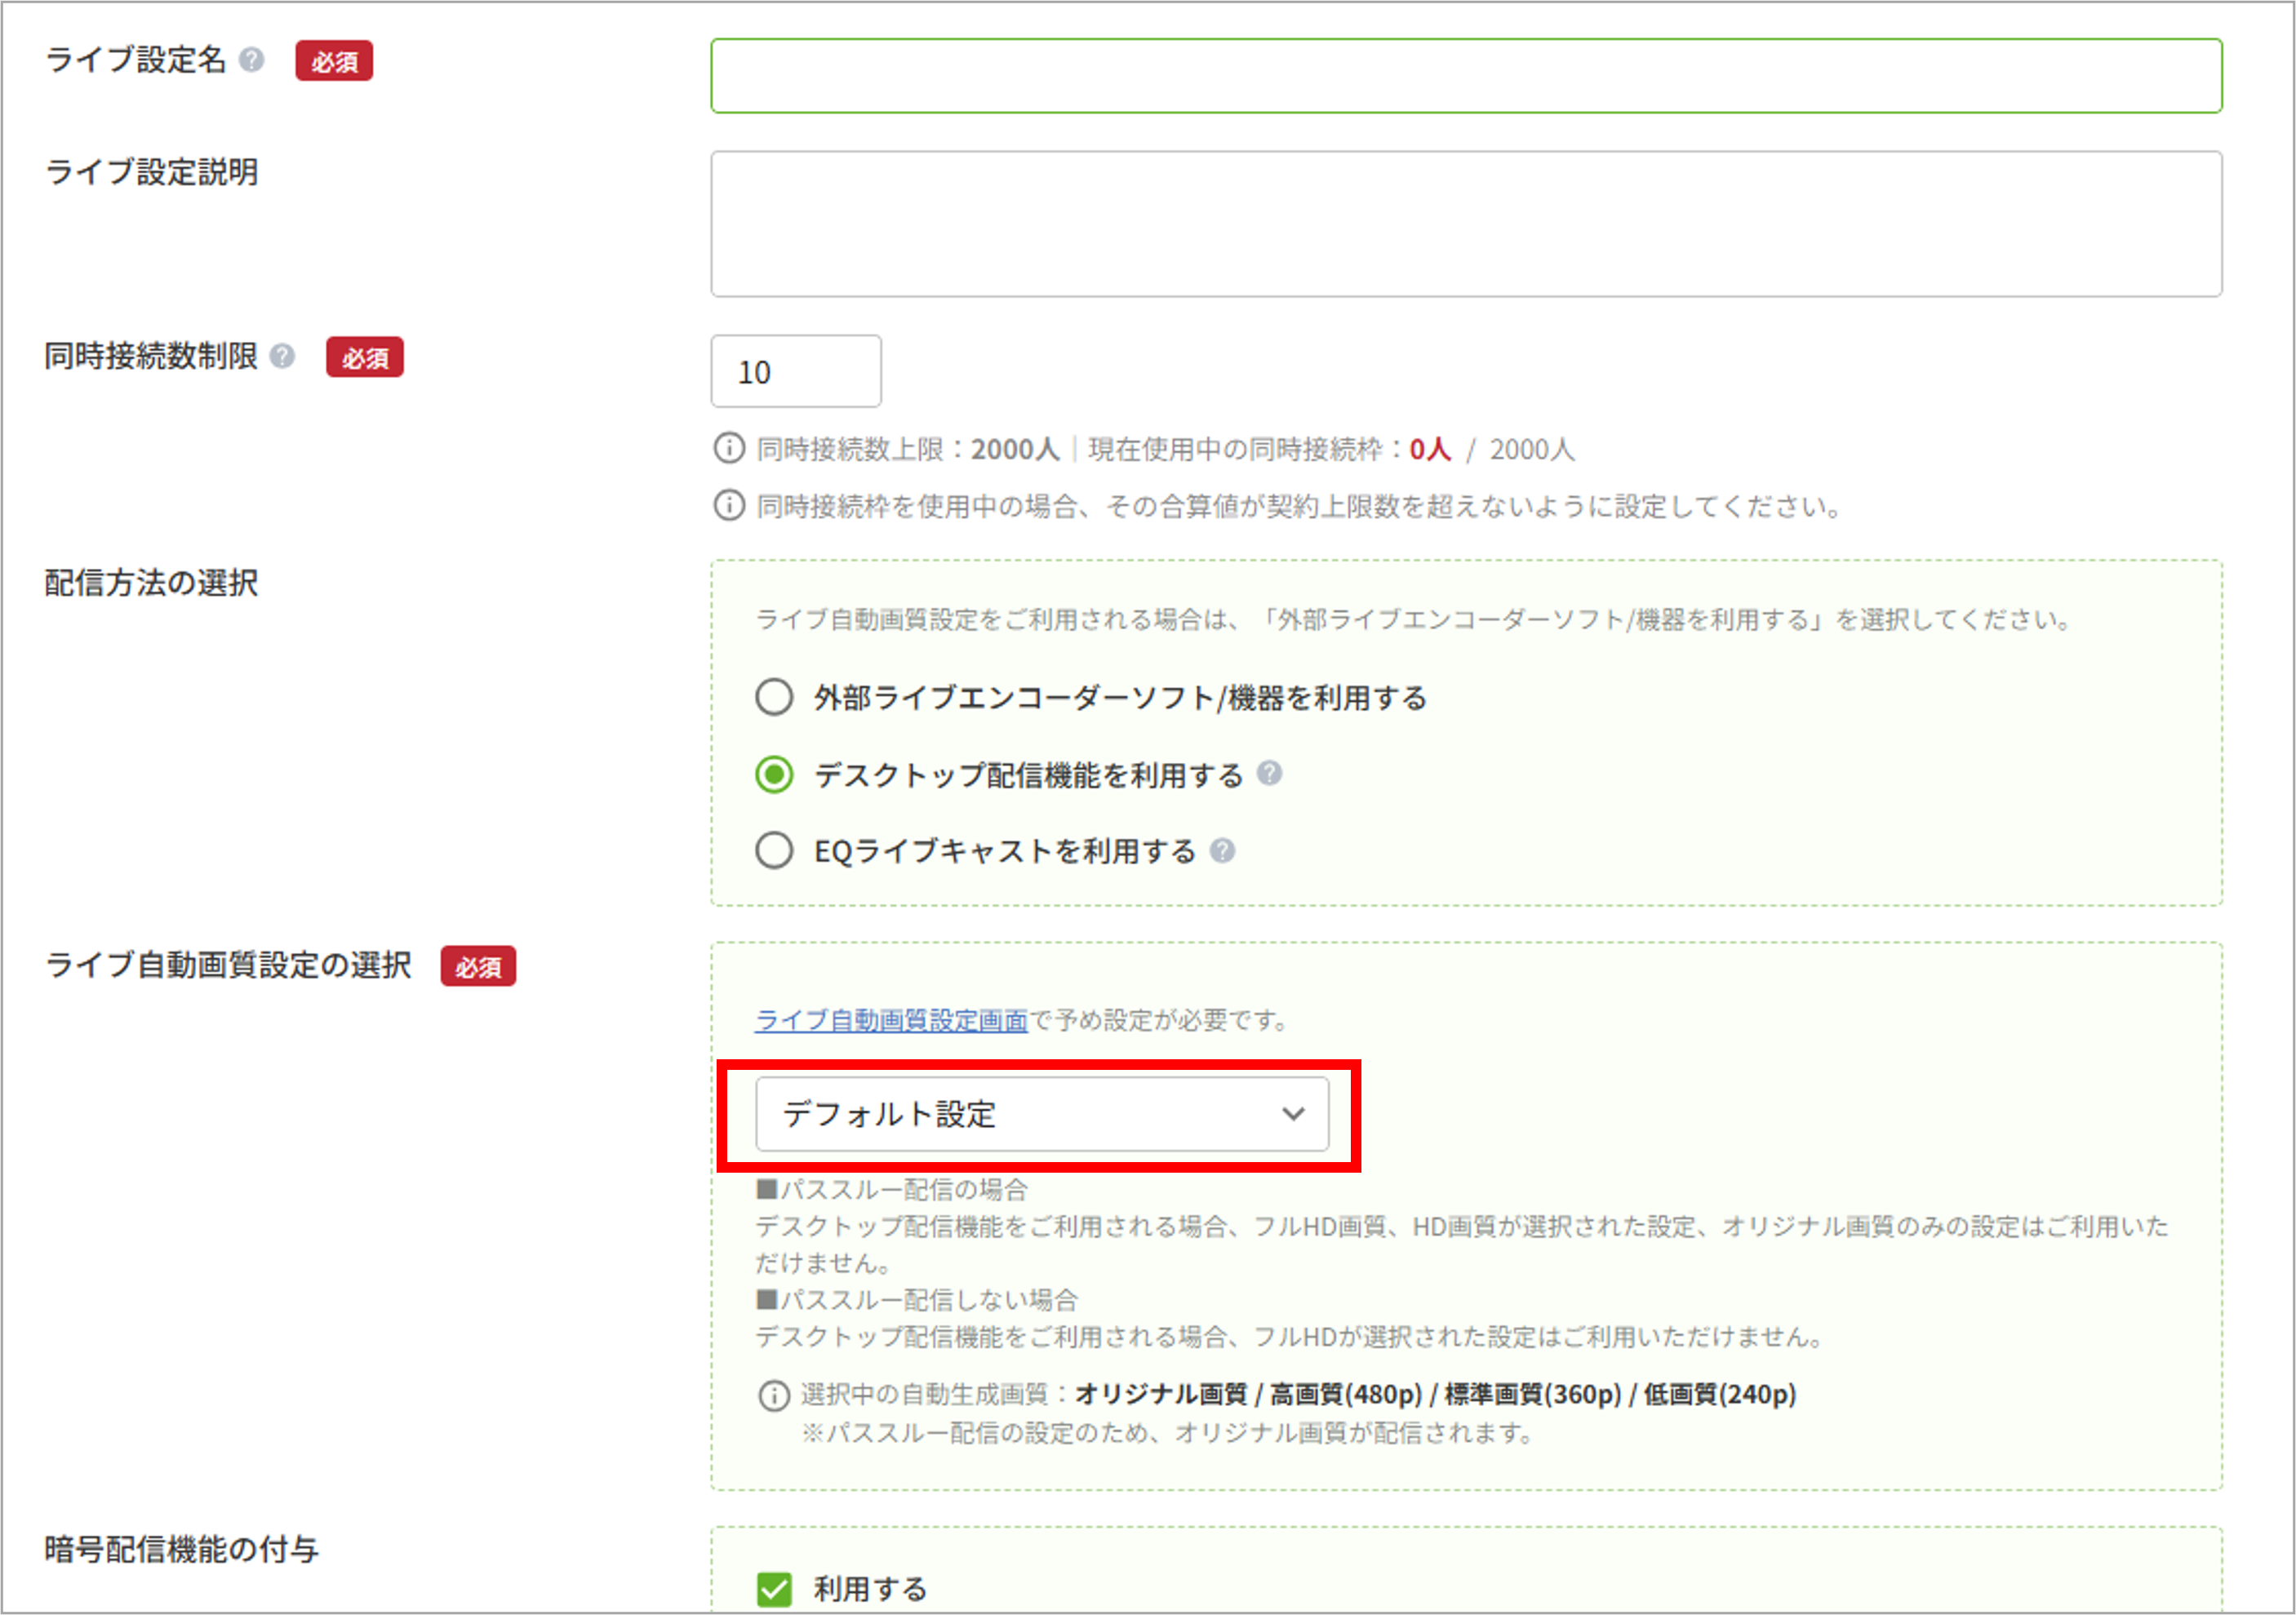Click info icon before 同時接続数上限

[x=729, y=448]
